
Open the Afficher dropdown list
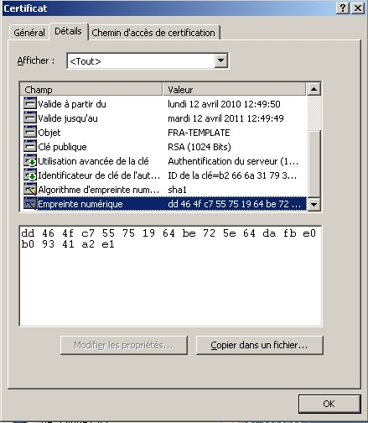[220, 60]
